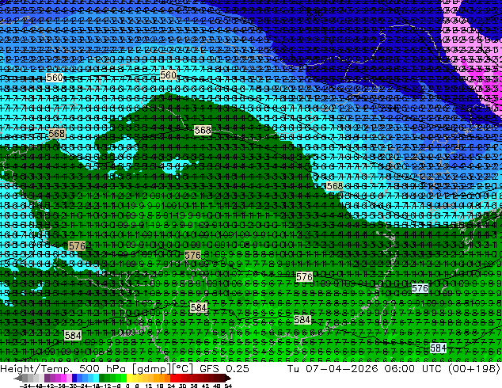Click the 'GFS 0.25' model label
The image size is (502, 388).
click(224, 369)
